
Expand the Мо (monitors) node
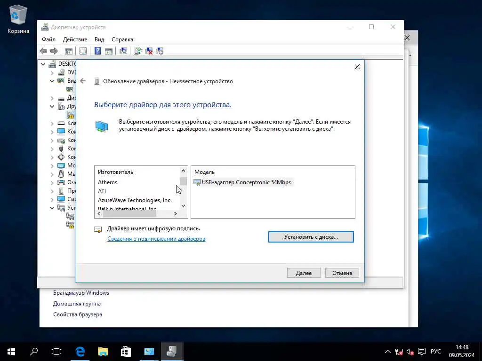pyautogui.click(x=52, y=166)
